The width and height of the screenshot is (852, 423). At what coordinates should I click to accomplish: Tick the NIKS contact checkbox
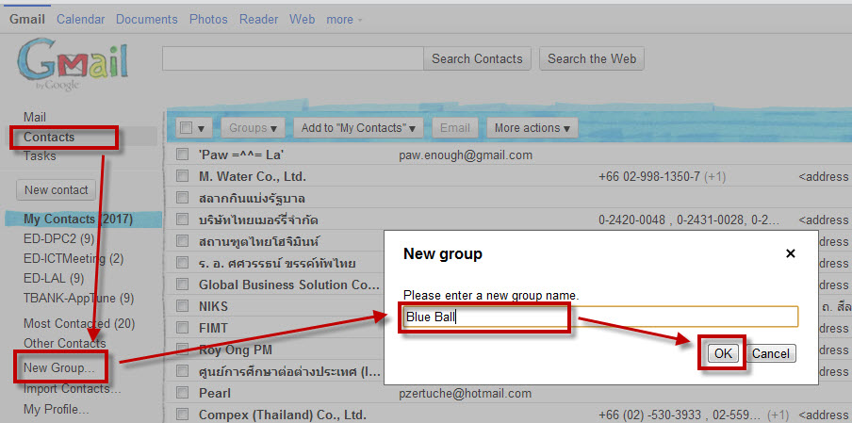pyautogui.click(x=183, y=306)
